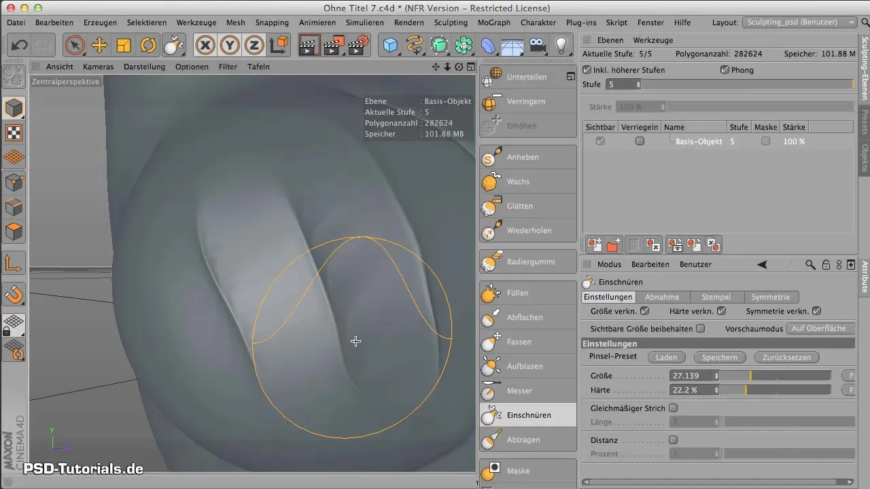
Task: Enable the snapping magnet icon
Action: [14, 294]
